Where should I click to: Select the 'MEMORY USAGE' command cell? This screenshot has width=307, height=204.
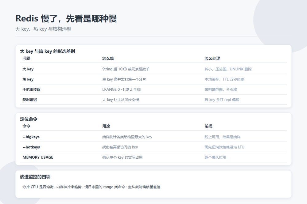coord(38,157)
